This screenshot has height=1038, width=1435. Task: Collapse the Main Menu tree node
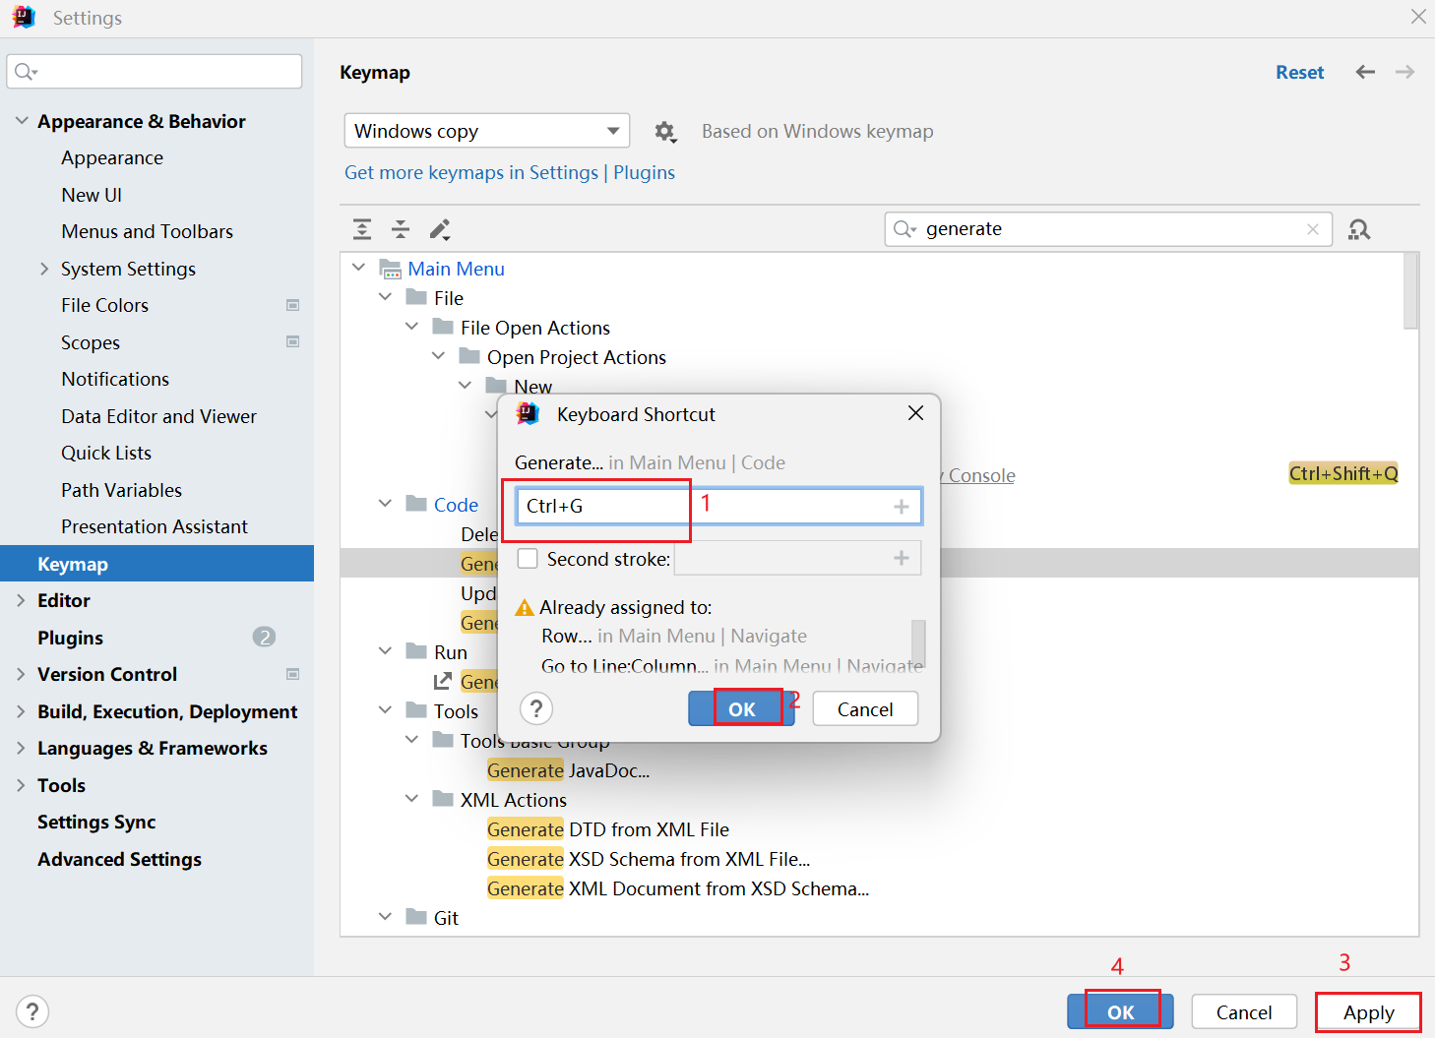point(359,268)
